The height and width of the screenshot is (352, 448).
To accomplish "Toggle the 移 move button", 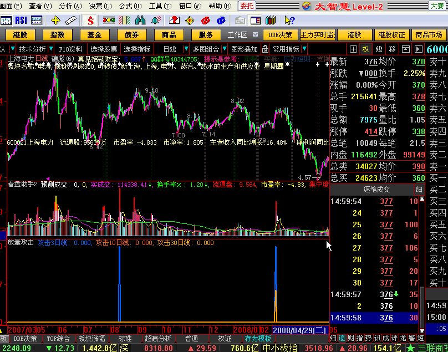I will click(392, 49).
